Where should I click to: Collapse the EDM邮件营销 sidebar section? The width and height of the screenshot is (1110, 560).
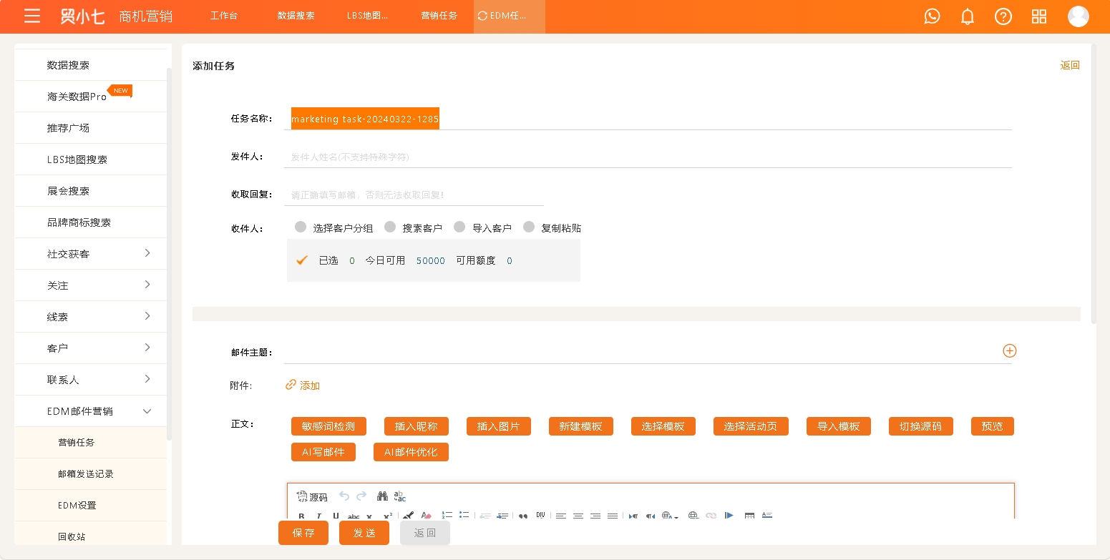[147, 411]
